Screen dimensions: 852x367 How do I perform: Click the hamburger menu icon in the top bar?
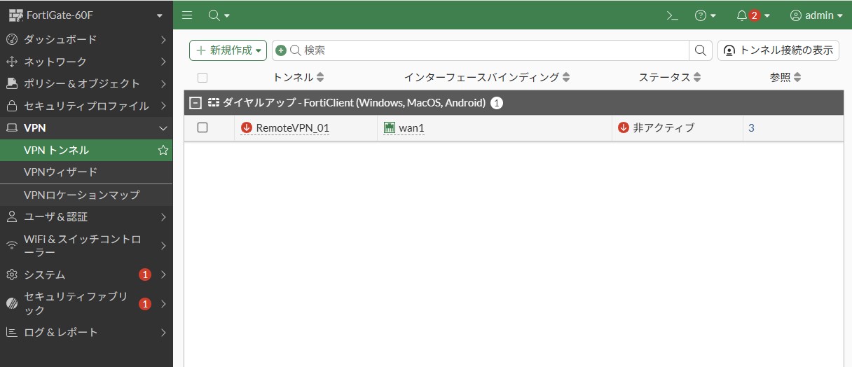(x=187, y=15)
